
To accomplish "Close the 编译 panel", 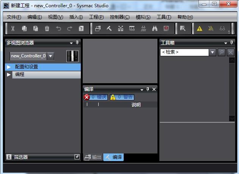I will (154, 89).
